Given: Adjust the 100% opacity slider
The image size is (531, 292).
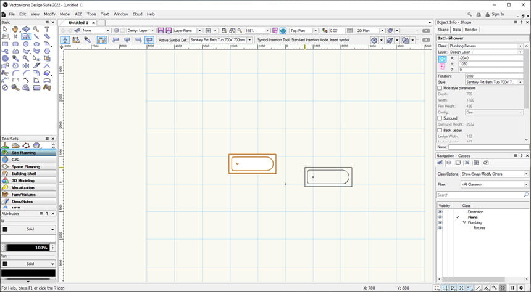Looking at the screenshot, I should tap(25, 248).
